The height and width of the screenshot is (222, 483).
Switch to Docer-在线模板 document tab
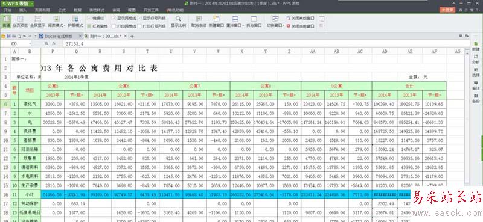pos(59,36)
